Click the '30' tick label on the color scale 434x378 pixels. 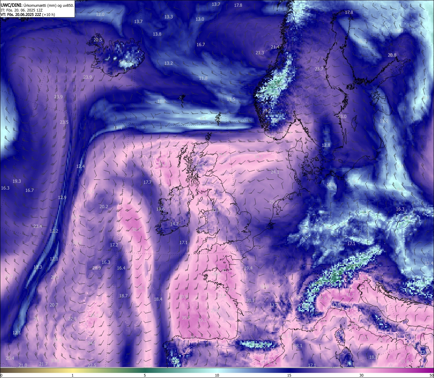(x=361, y=375)
